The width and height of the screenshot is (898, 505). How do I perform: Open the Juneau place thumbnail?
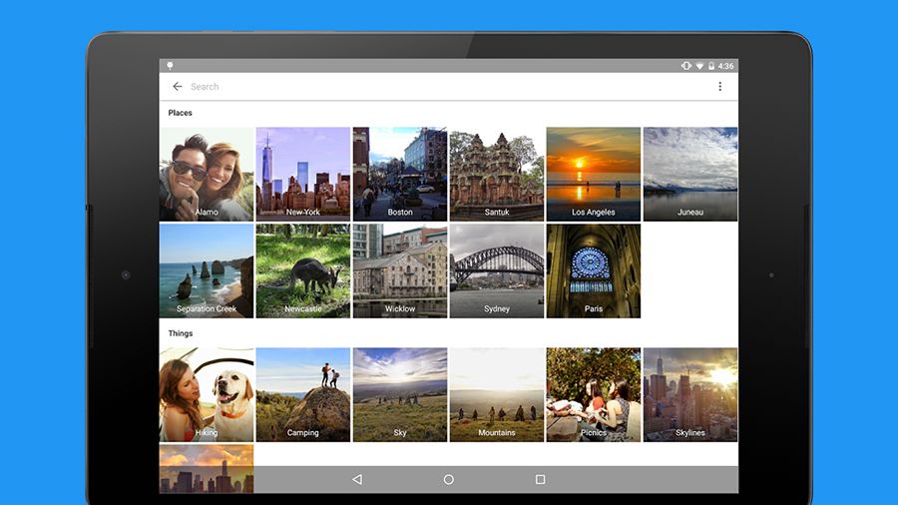click(690, 174)
